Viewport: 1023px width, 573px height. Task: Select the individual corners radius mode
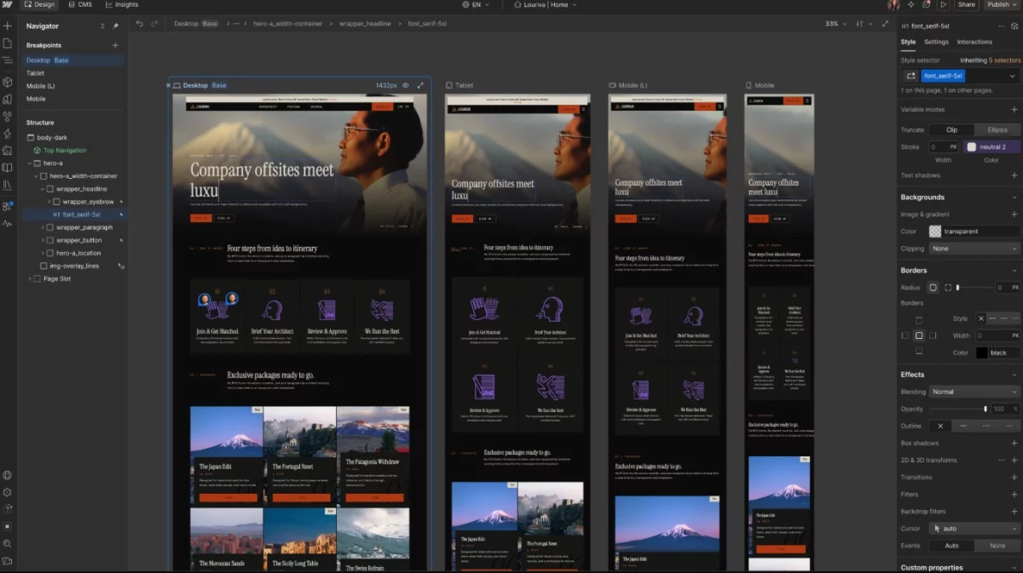click(x=948, y=288)
